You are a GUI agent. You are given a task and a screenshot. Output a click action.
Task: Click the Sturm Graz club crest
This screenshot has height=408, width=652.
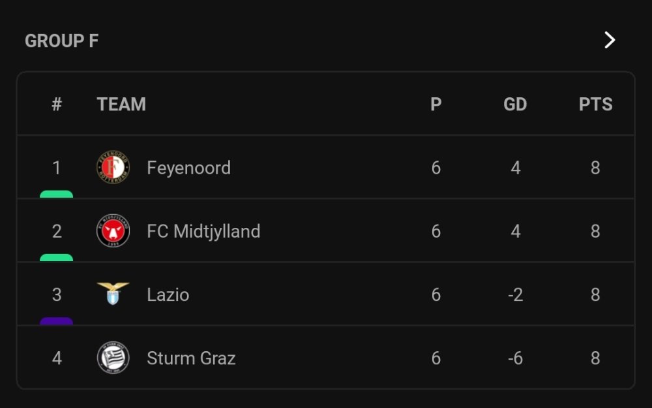[113, 358]
